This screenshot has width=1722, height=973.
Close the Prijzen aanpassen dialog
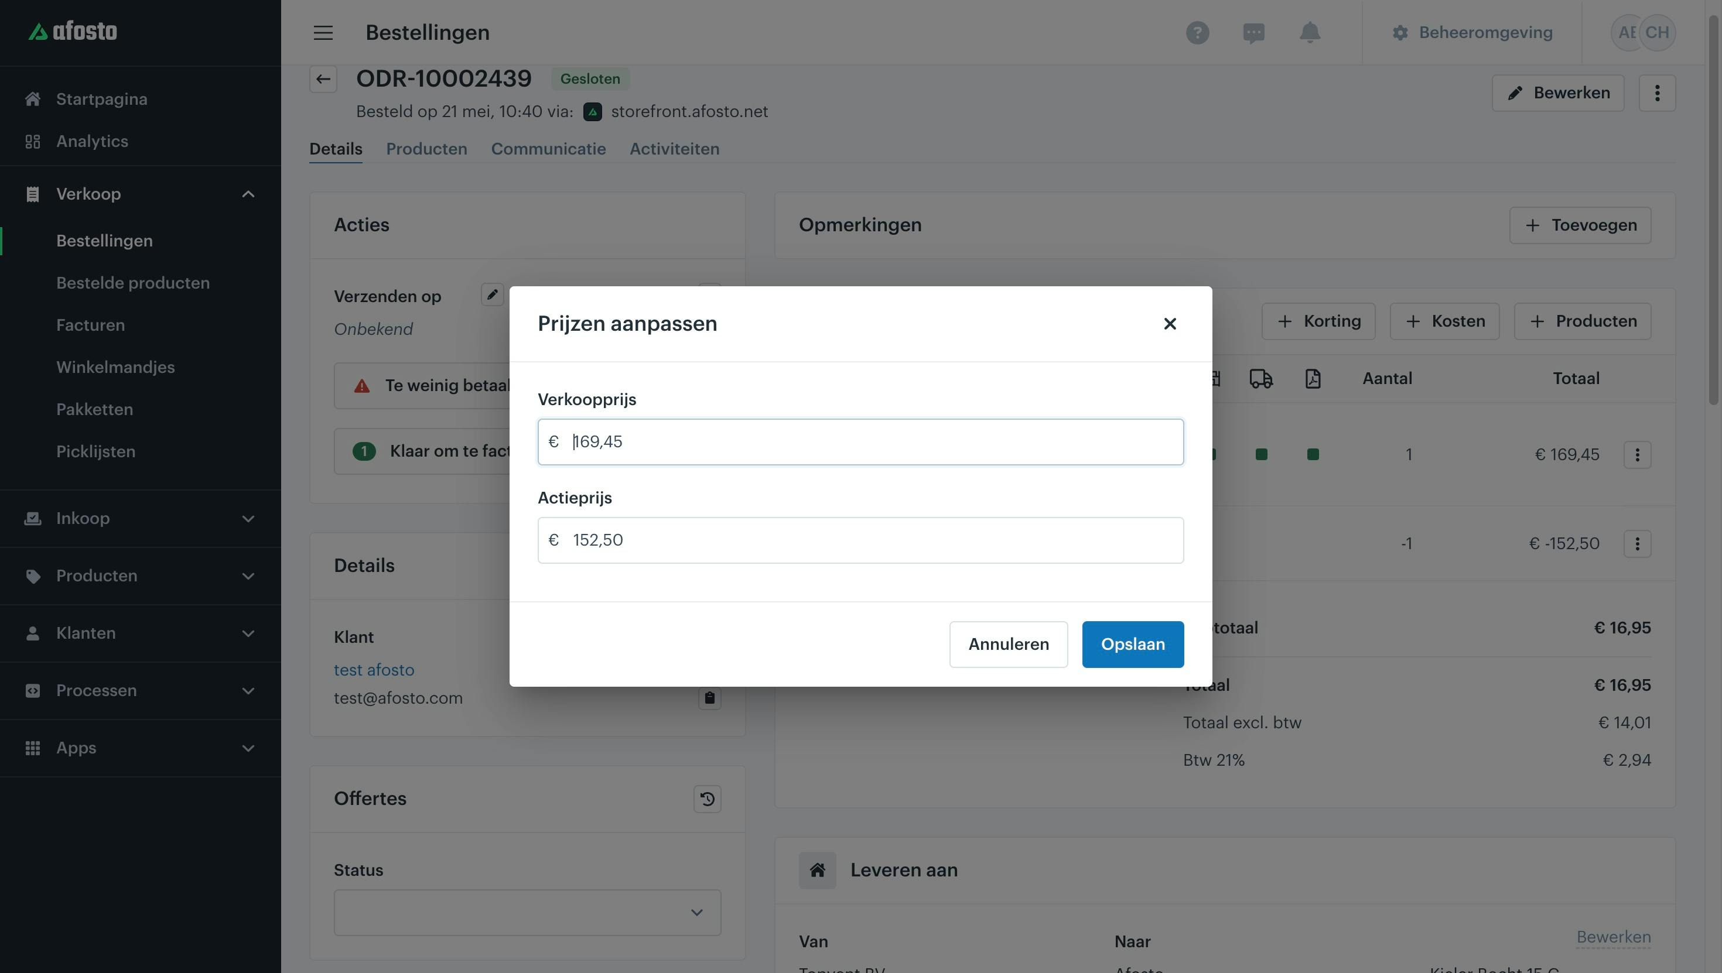(x=1170, y=323)
